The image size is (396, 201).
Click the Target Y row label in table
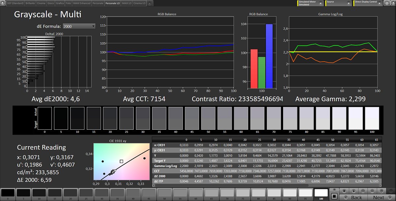point(160,161)
